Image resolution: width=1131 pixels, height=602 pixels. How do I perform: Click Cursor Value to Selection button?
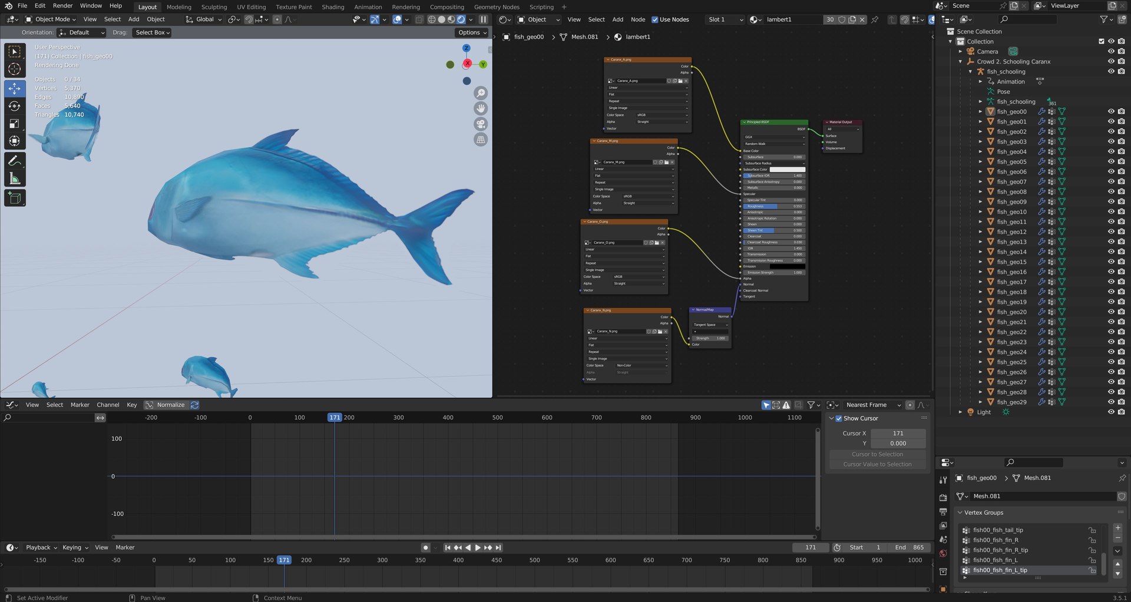pos(877,464)
